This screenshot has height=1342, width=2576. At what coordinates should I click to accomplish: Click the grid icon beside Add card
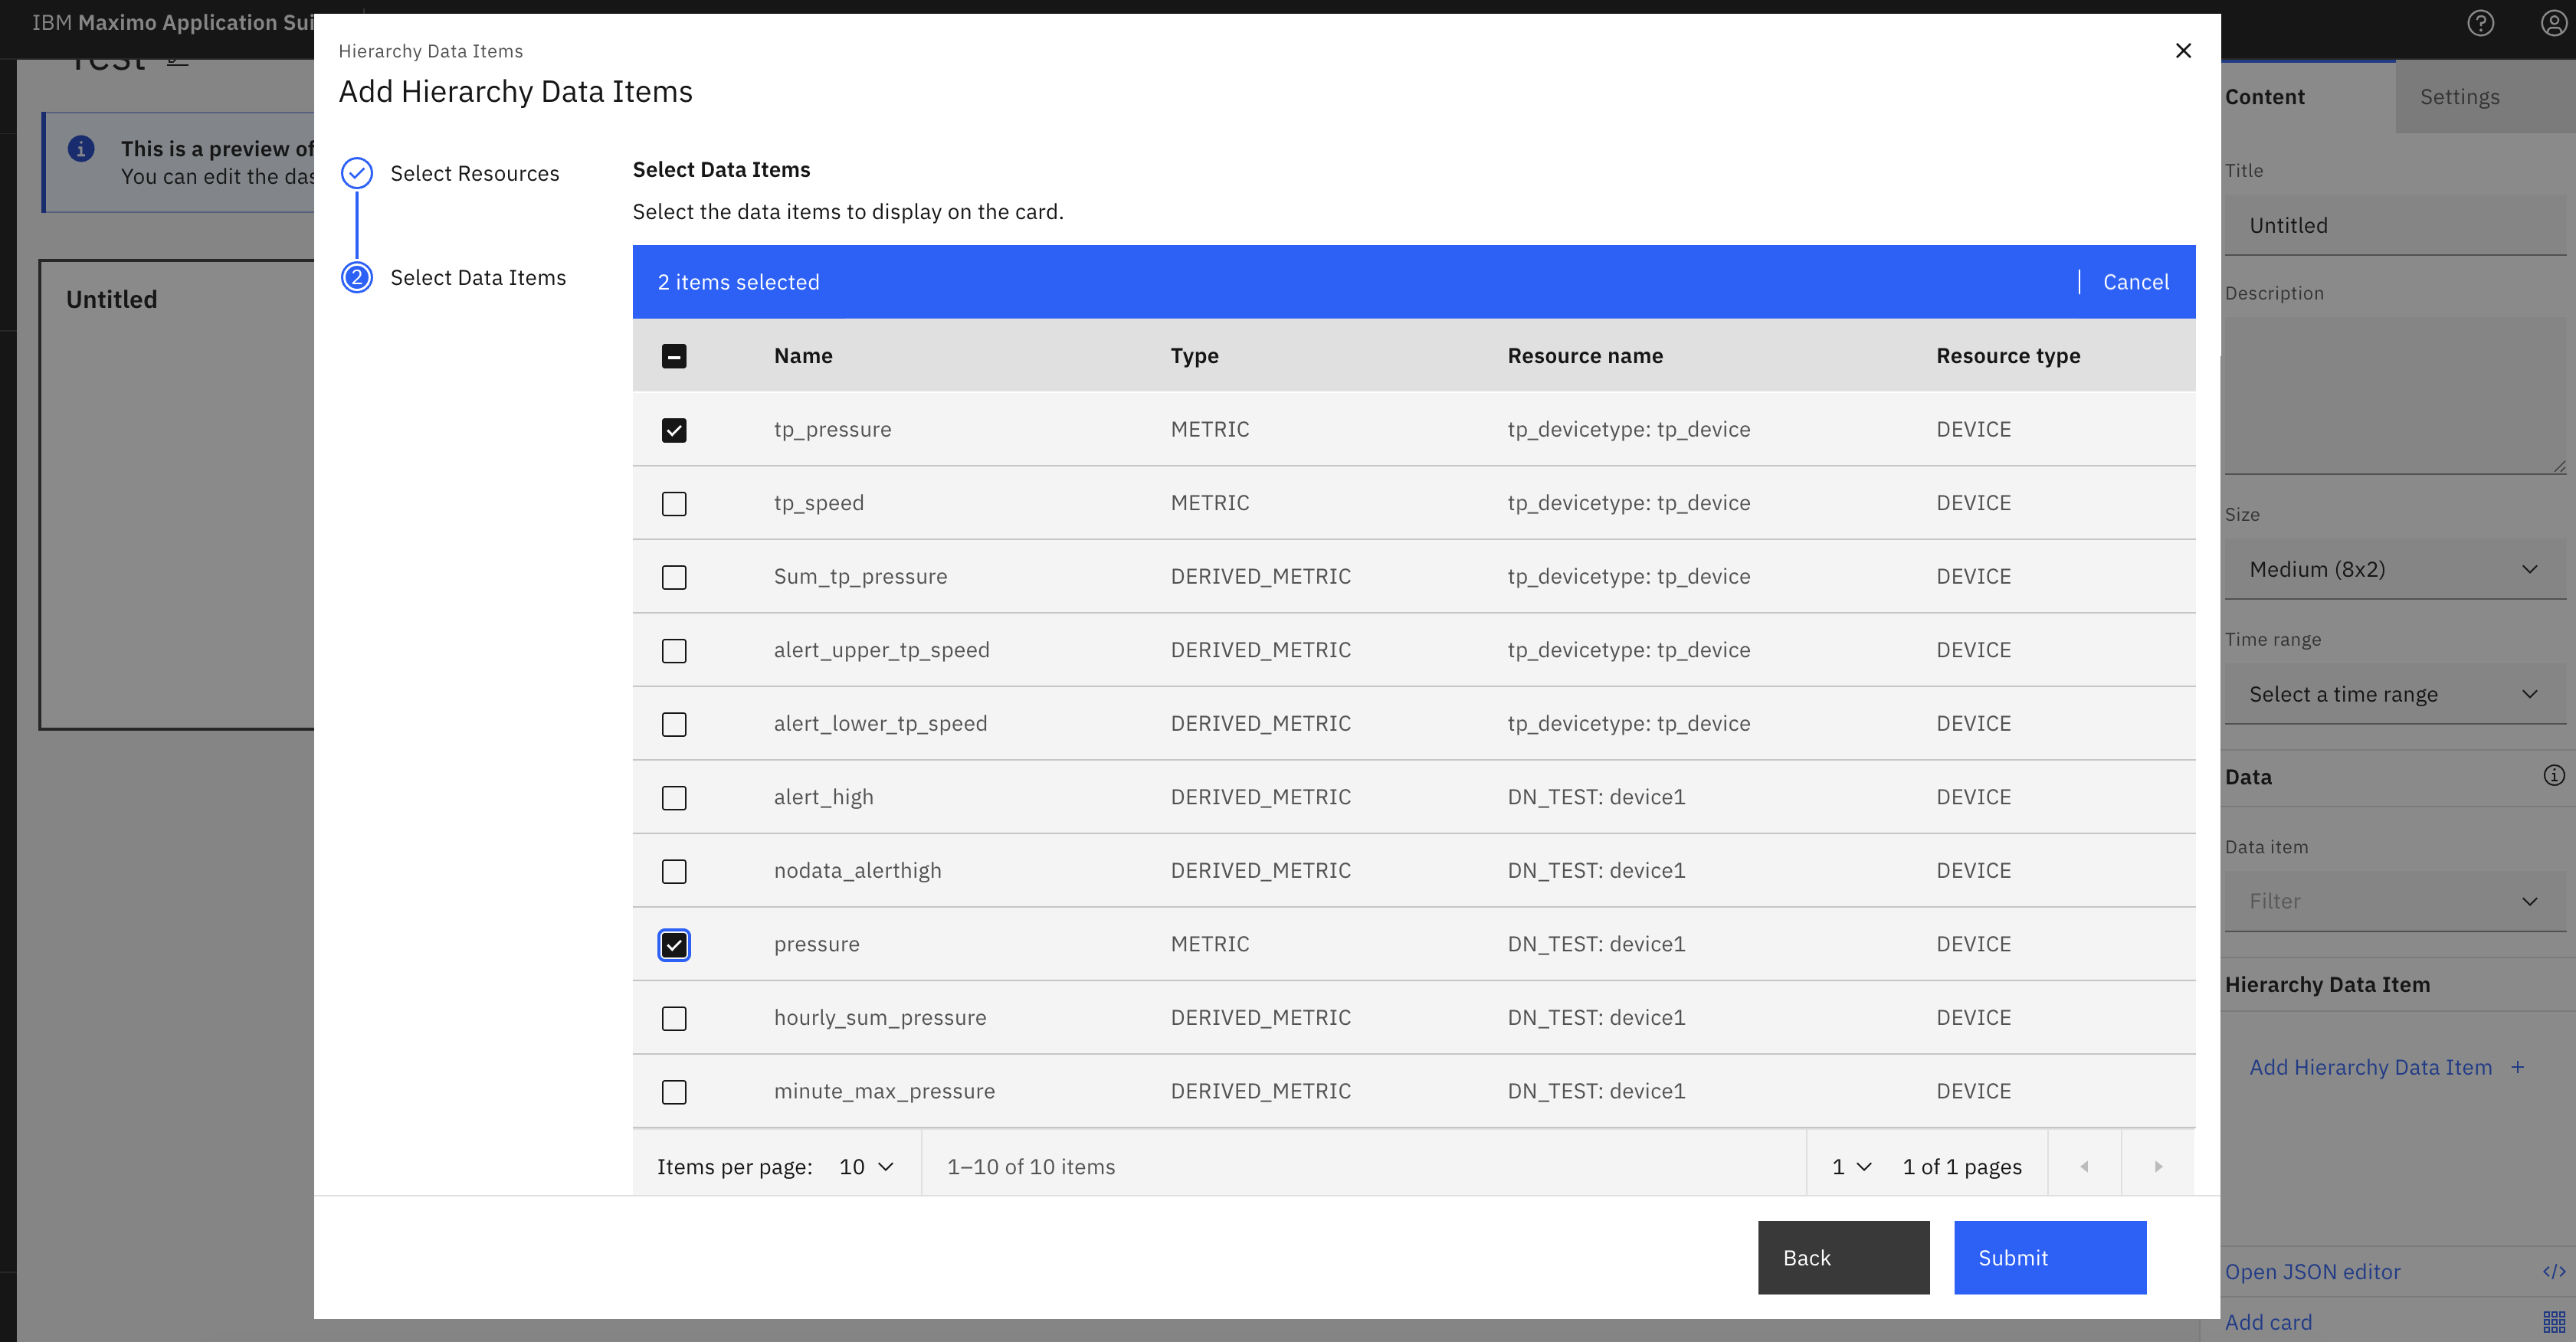pos(2553,1322)
